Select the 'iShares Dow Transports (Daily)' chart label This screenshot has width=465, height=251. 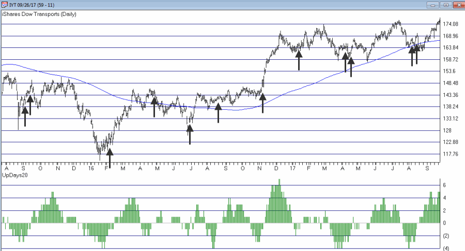point(39,14)
